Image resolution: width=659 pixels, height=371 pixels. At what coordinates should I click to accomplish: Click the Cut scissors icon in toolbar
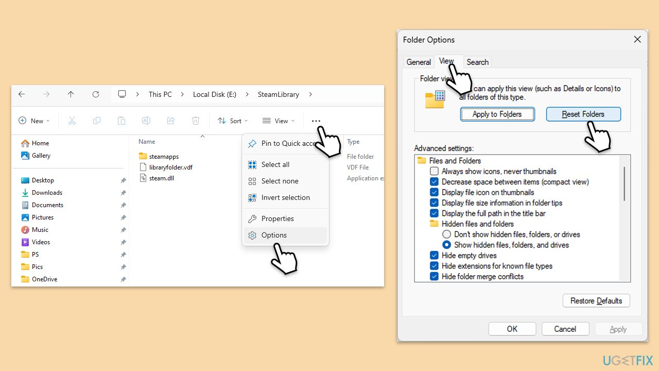[x=72, y=121]
